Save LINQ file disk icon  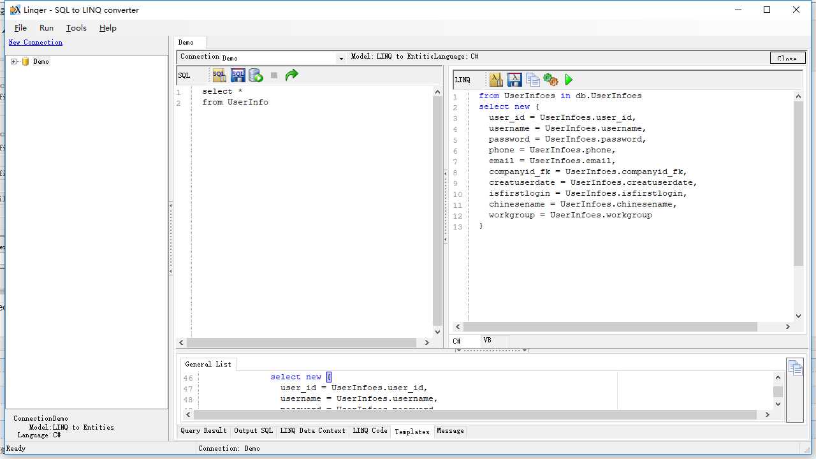click(x=514, y=80)
